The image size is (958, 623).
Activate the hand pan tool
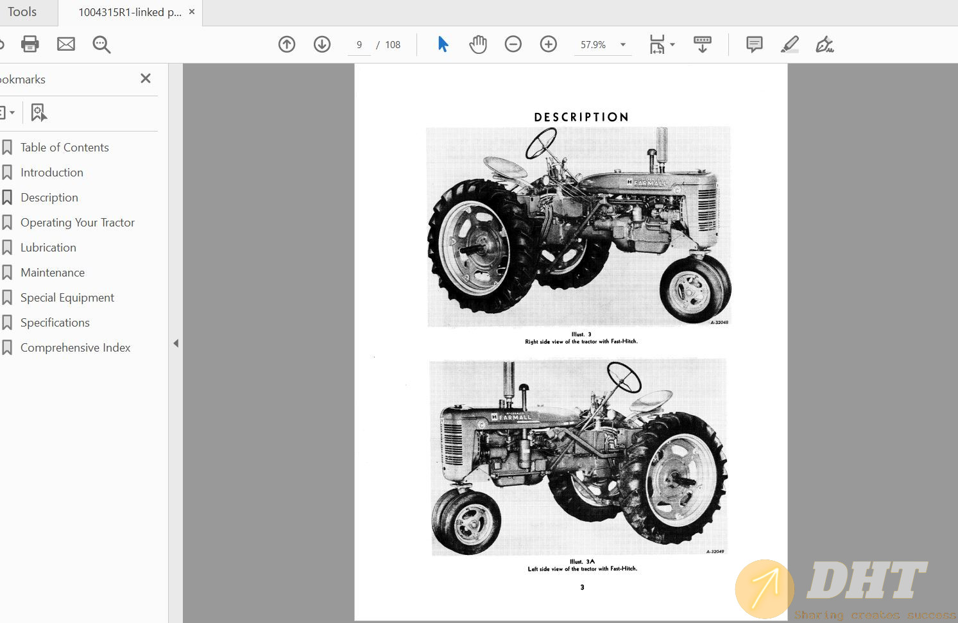click(x=478, y=44)
